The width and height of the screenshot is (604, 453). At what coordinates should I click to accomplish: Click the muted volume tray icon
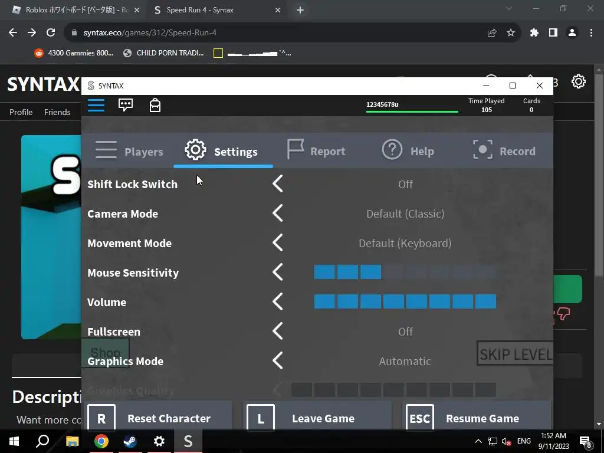506,441
